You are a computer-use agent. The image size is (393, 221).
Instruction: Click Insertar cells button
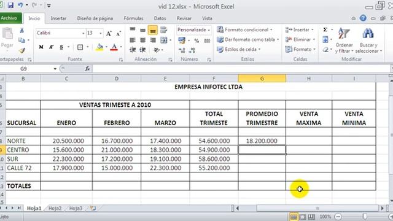tap(300, 29)
